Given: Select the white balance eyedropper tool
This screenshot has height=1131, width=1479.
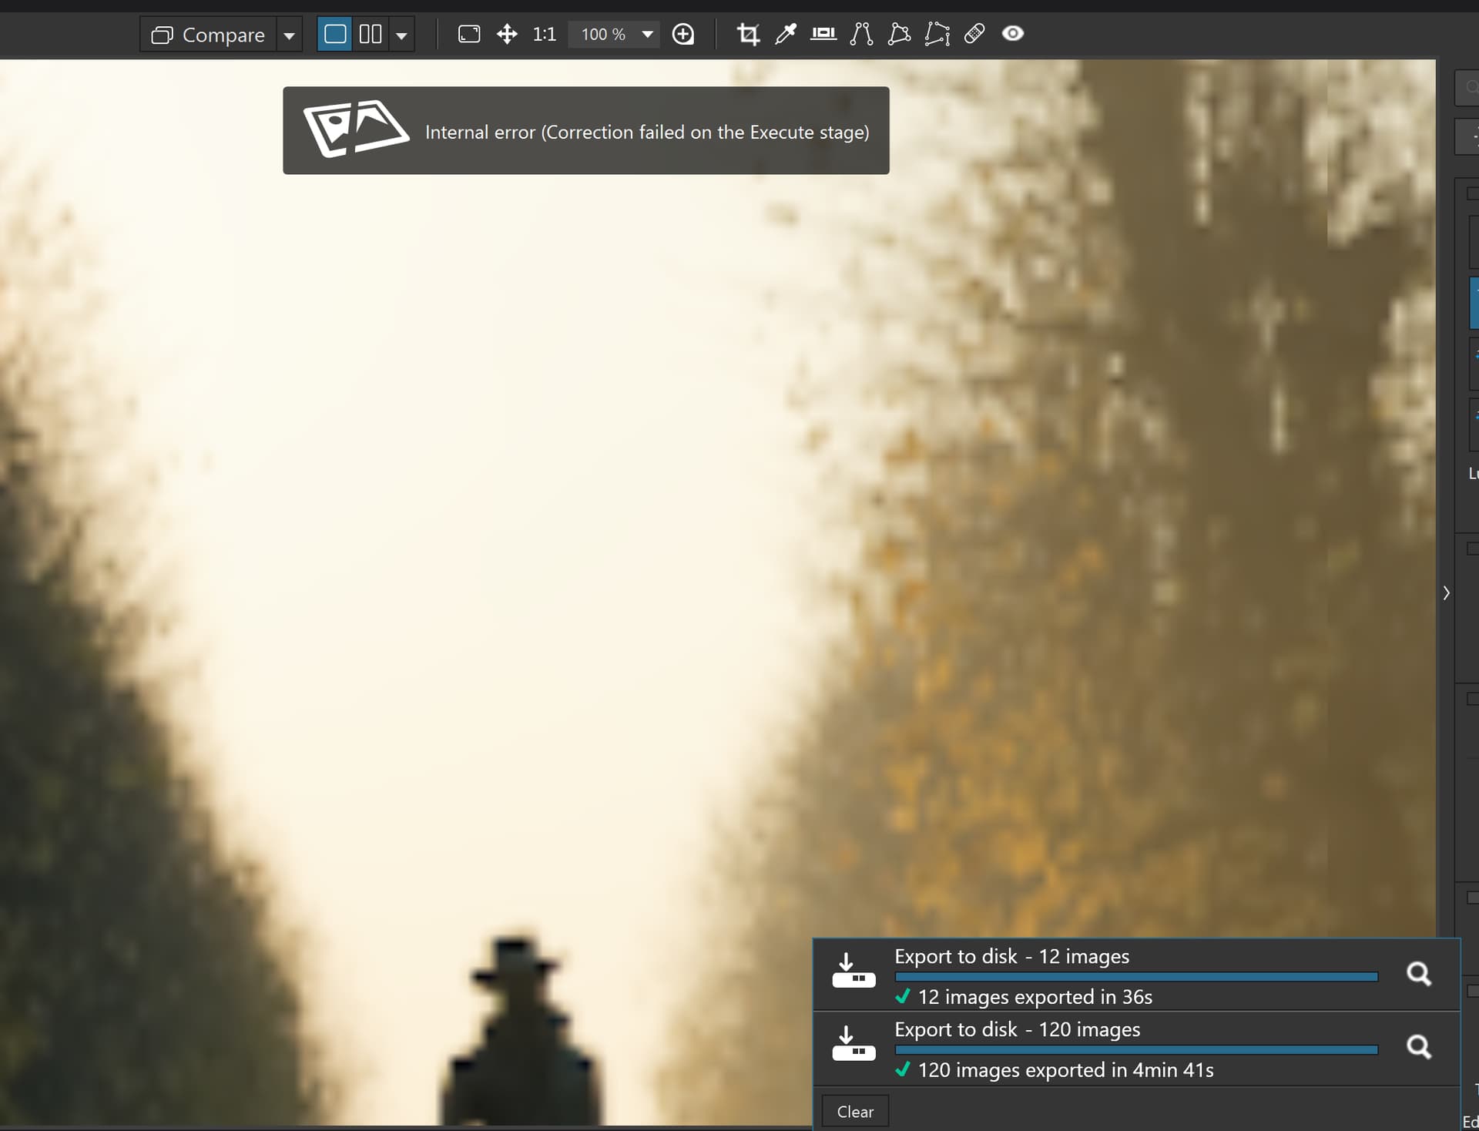Looking at the screenshot, I should click(x=786, y=34).
